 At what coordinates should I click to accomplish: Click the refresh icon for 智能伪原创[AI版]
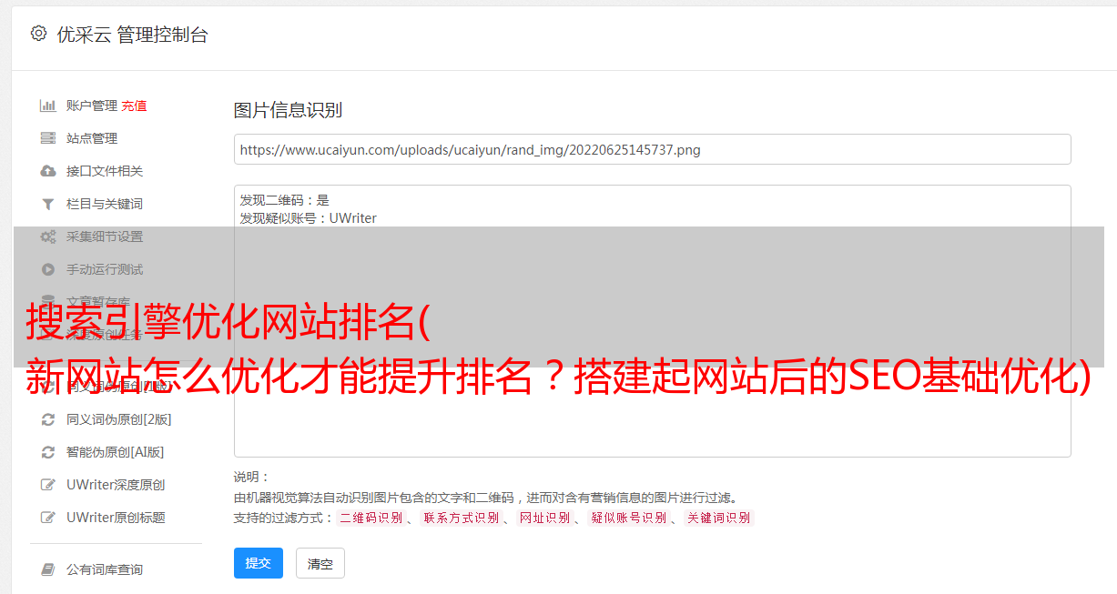(x=48, y=452)
